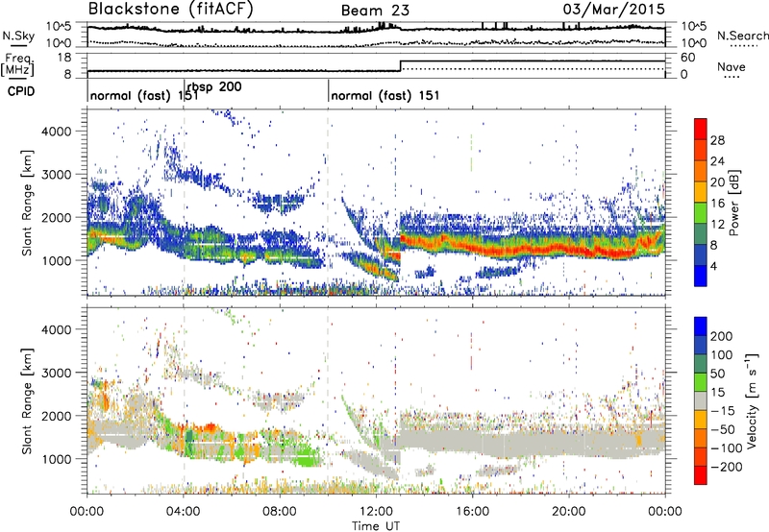Click the green segment of Velocity color bar
This screenshot has height=532, width=769.
click(x=701, y=382)
